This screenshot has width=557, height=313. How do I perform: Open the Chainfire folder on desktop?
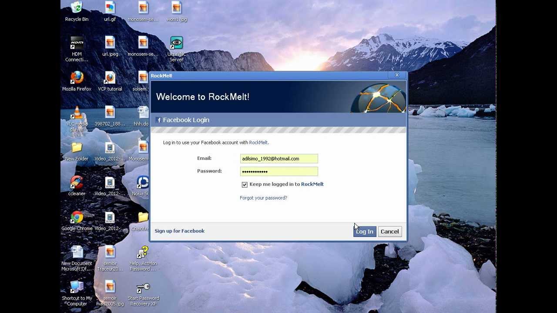(x=141, y=220)
